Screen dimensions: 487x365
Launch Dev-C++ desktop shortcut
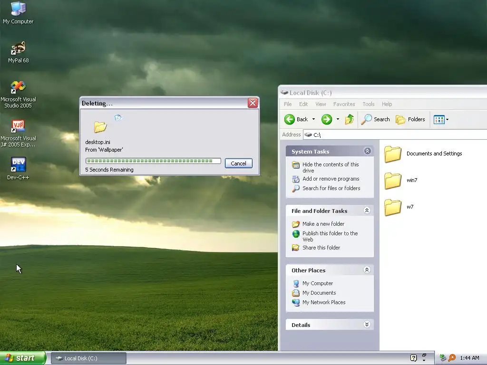click(x=19, y=168)
